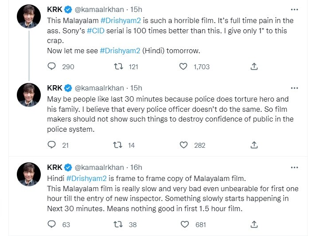Like the tweet with 1,703 likes
This screenshot has height=236, width=316.
[184, 67]
